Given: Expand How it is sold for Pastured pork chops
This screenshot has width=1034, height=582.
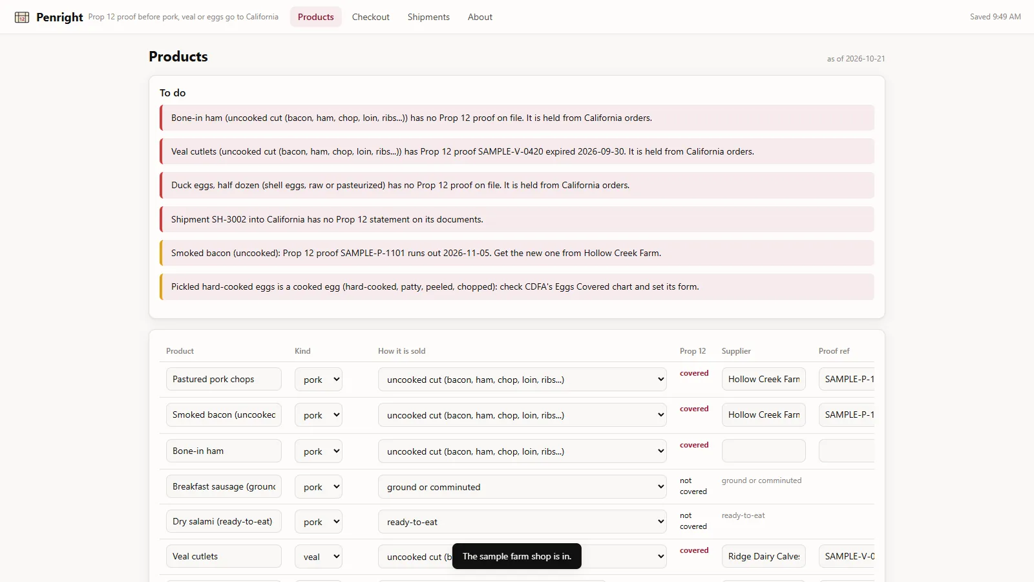Looking at the screenshot, I should 522,380.
